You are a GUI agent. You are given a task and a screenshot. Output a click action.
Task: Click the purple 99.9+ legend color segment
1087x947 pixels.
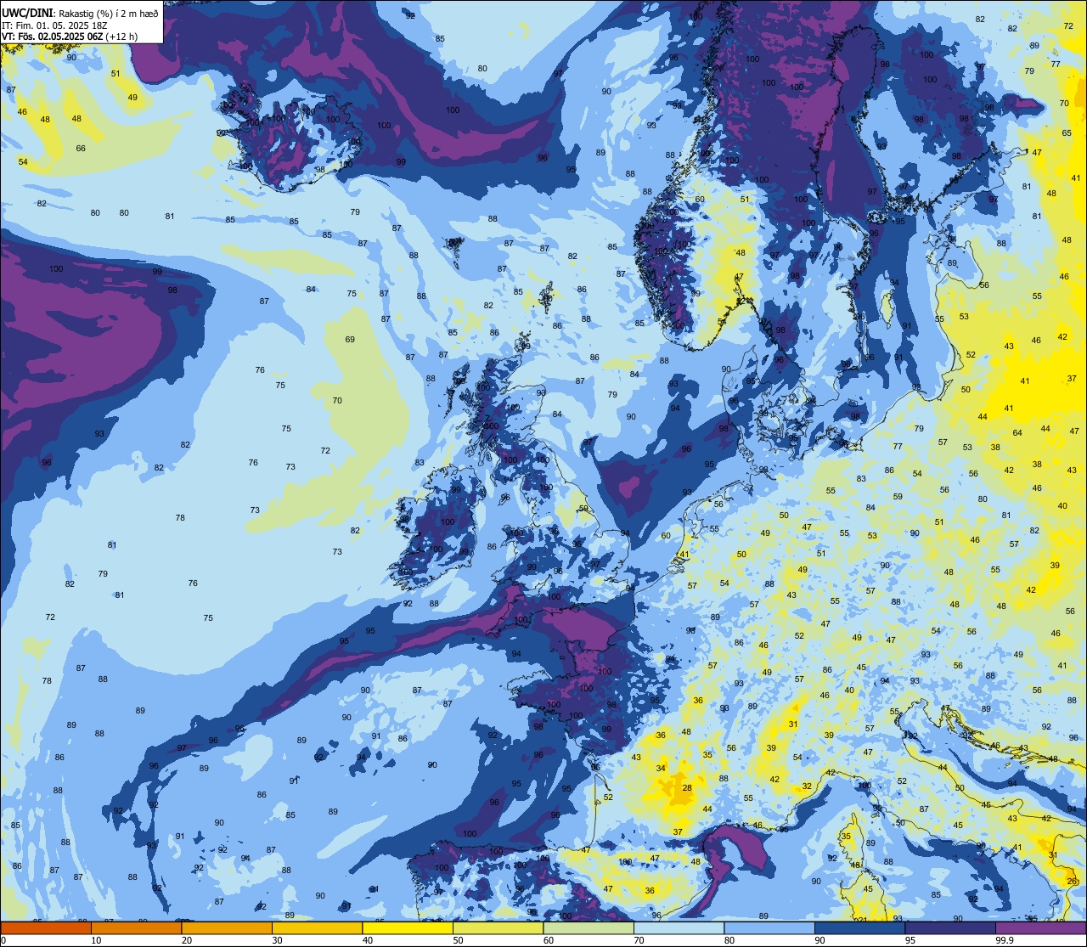coord(1041,928)
